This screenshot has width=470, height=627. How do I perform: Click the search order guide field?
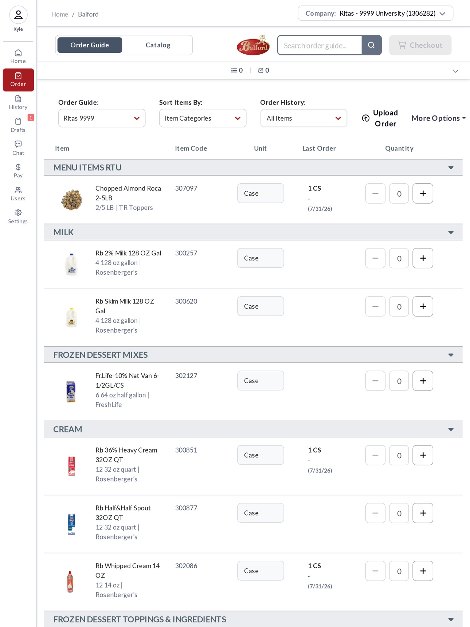320,45
